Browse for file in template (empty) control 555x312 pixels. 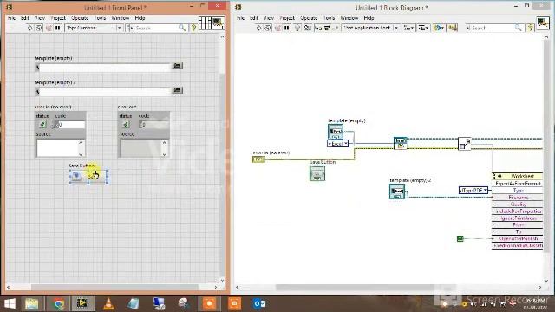(x=177, y=66)
